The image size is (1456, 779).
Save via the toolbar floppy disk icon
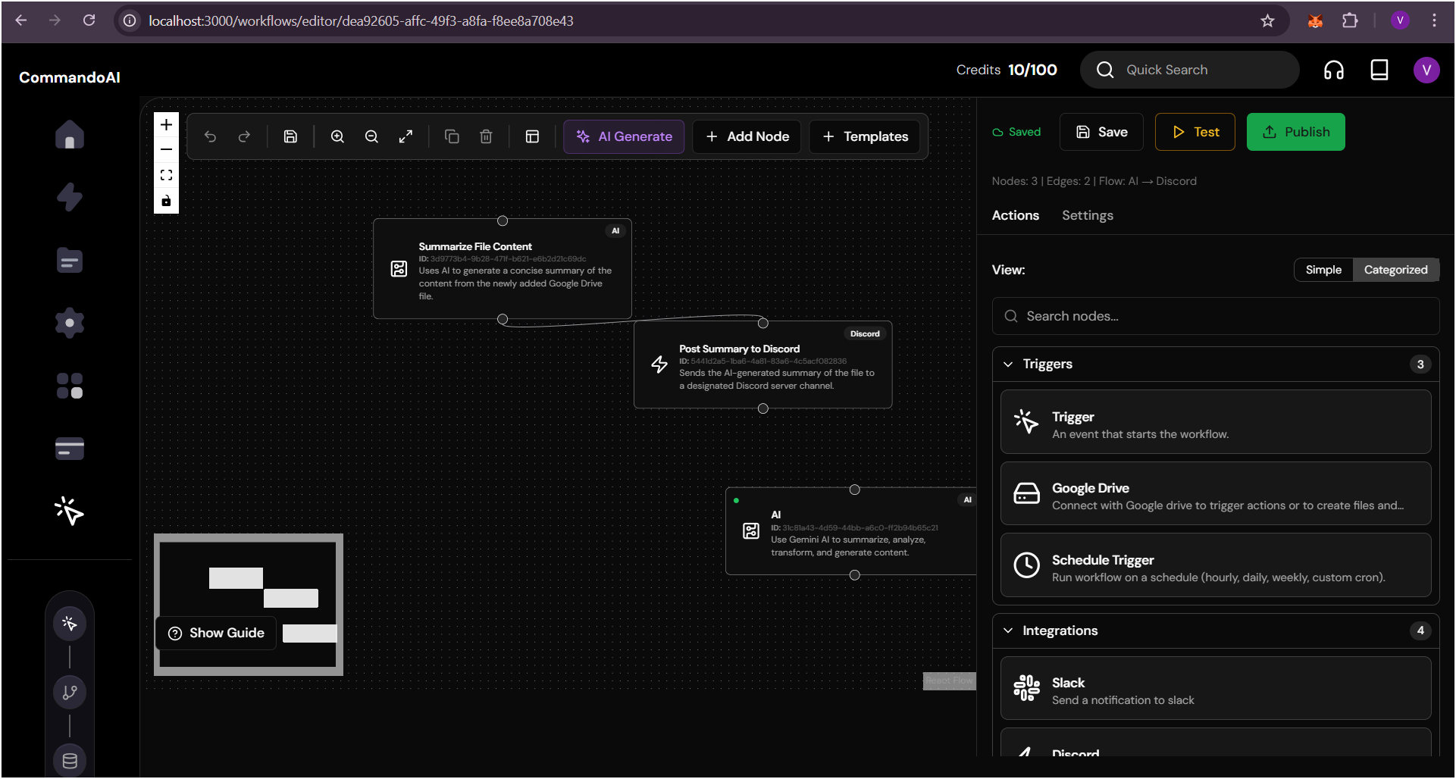[290, 136]
